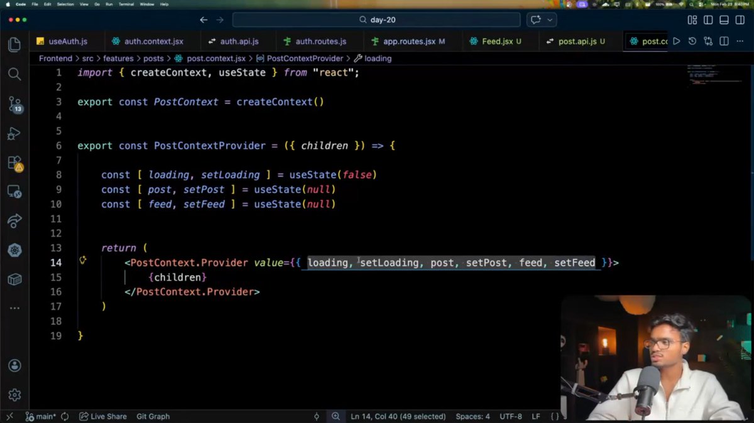754x423 pixels.
Task: Click the Frontend breadcrumb
Action: (x=55, y=58)
